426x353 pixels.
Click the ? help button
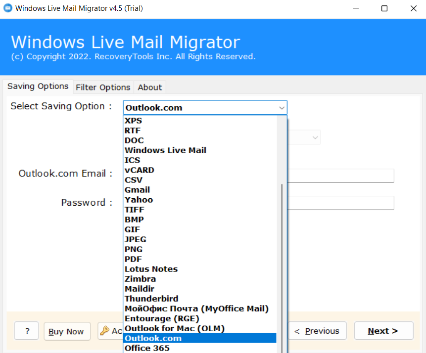point(27,331)
